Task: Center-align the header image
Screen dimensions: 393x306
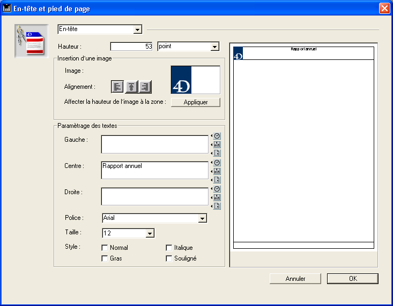Action: point(131,87)
